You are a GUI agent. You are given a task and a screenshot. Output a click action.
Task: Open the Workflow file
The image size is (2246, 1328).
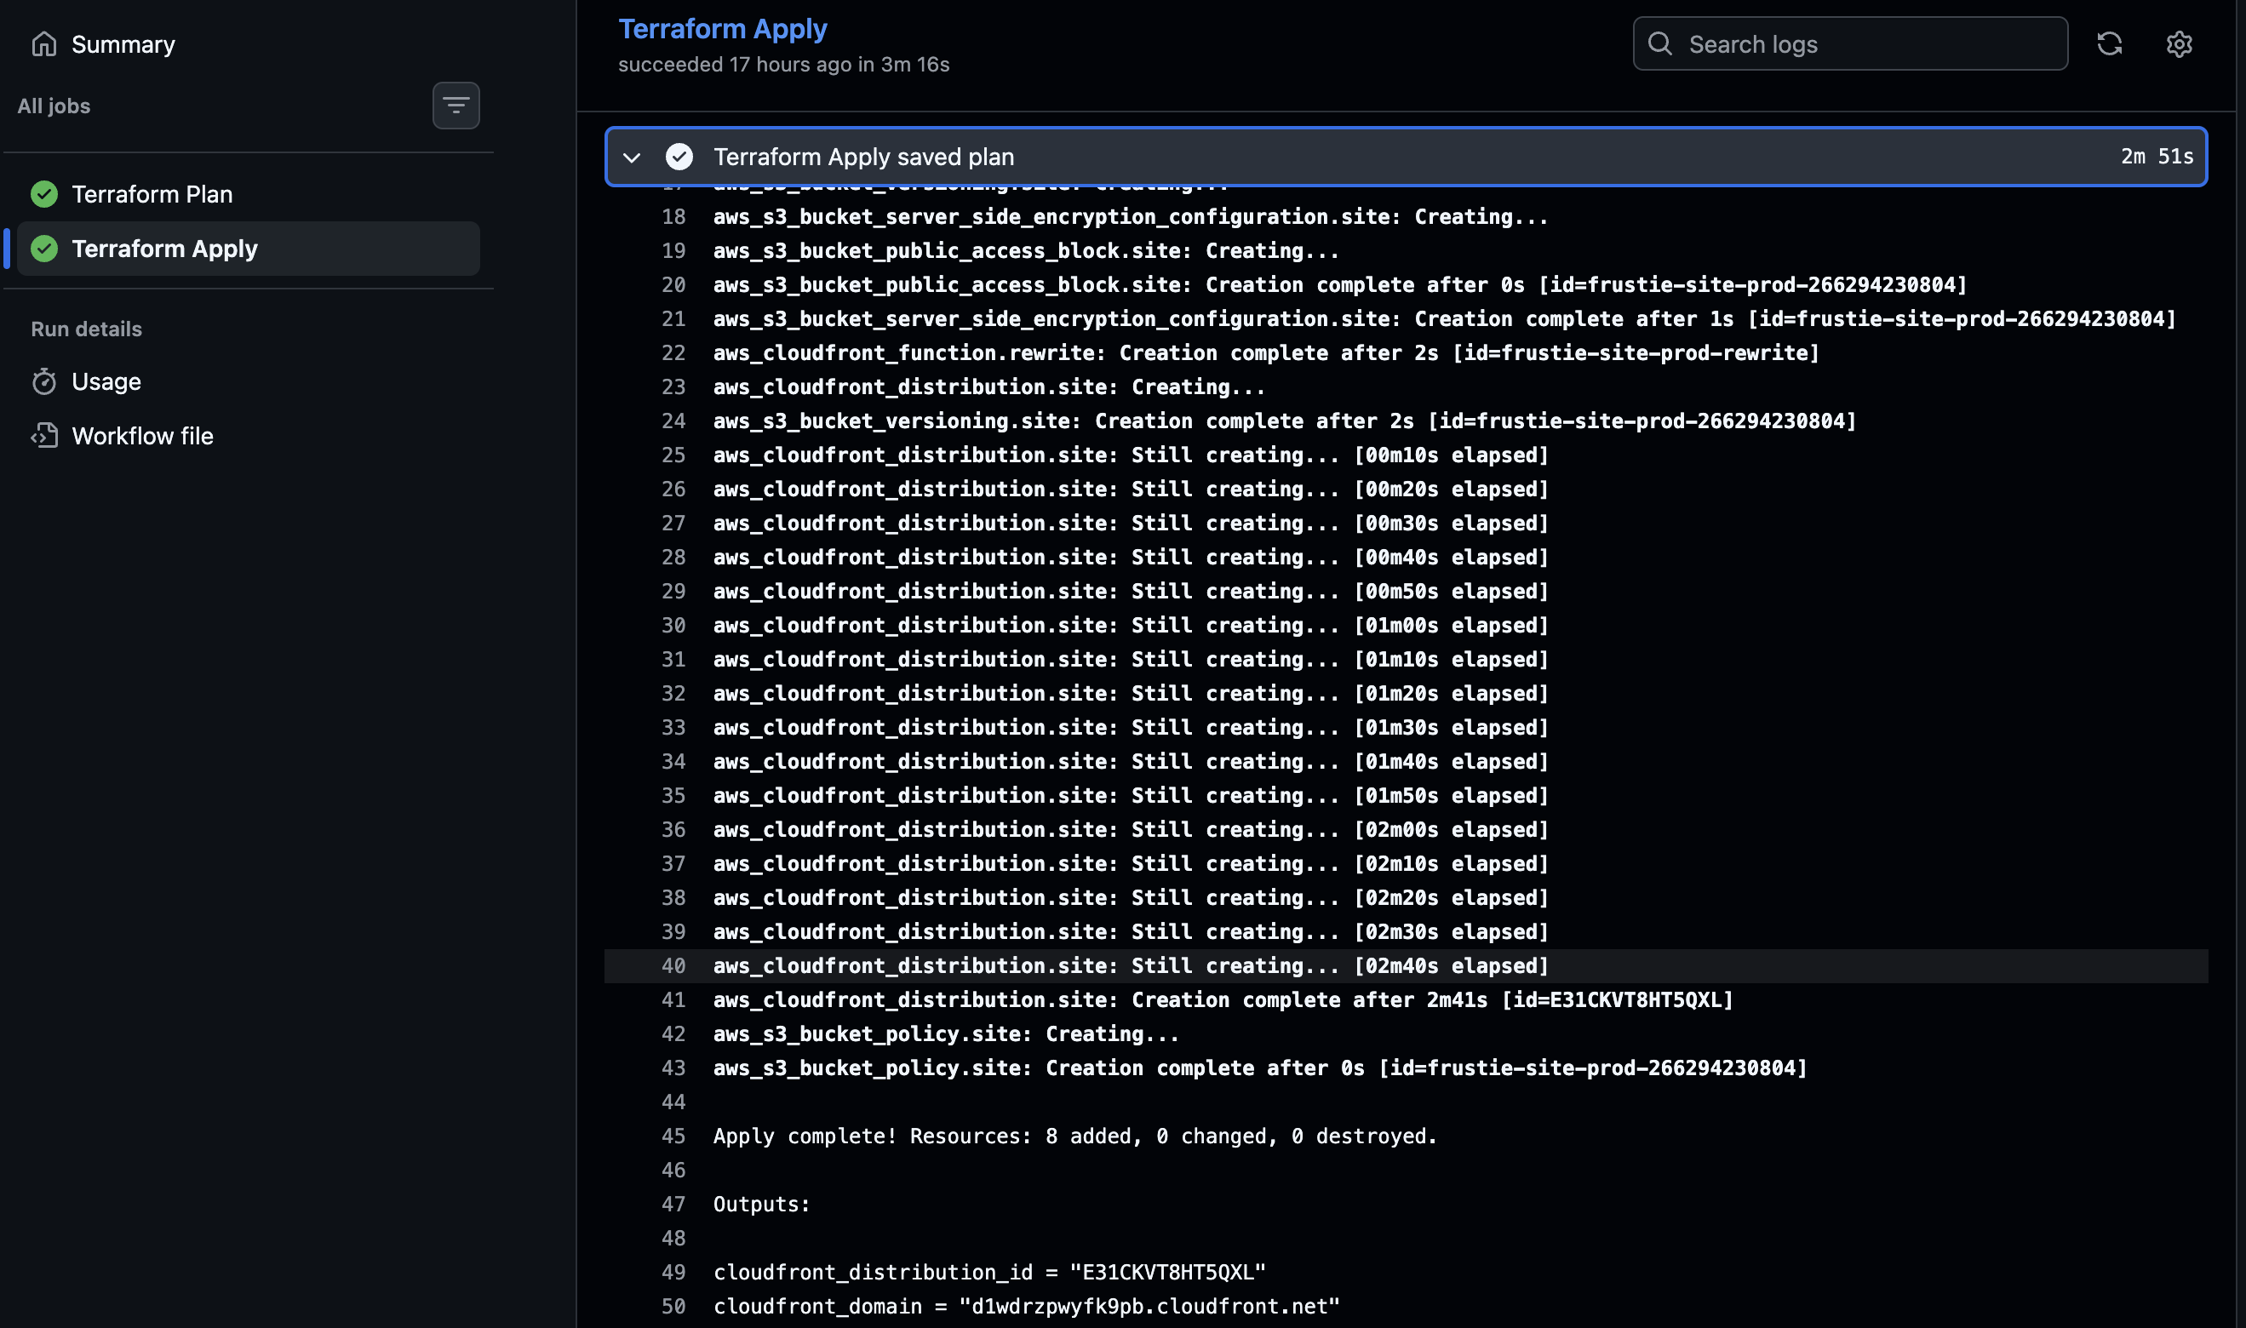[x=142, y=436]
